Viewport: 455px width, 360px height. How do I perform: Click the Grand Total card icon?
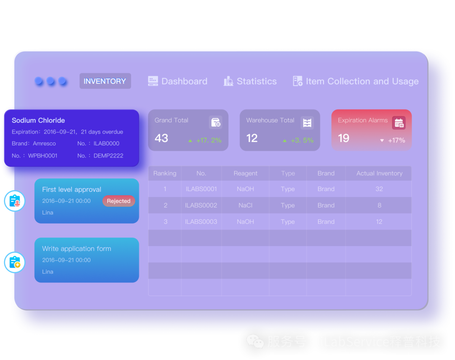(215, 123)
